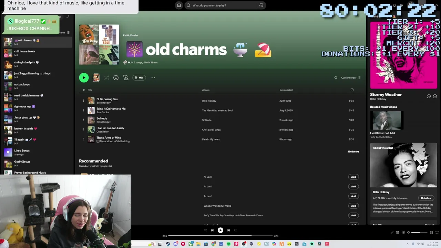The image size is (441, 248).
Task: Open 'Pain In My Heart' album link
Action: (x=211, y=139)
